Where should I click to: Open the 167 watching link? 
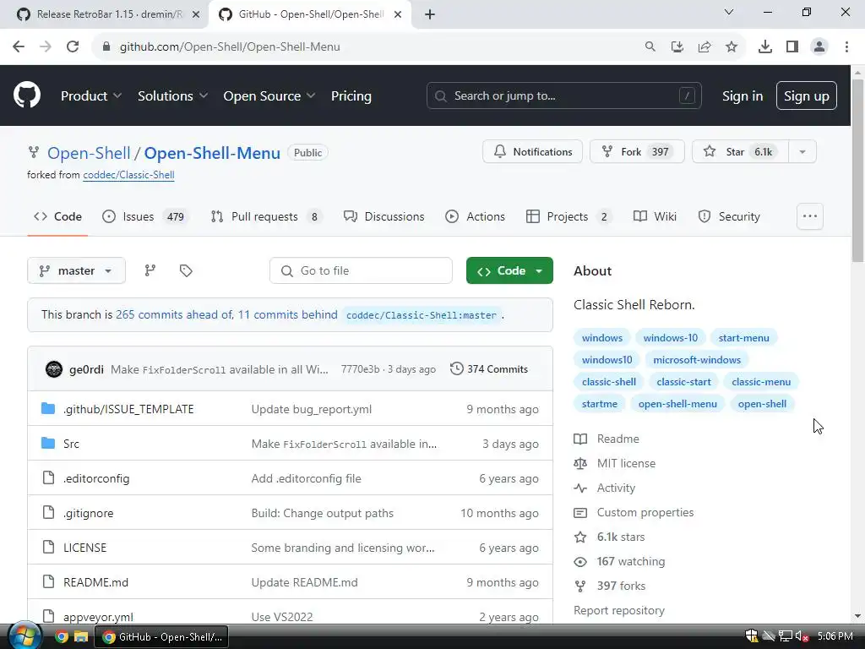[x=630, y=561]
